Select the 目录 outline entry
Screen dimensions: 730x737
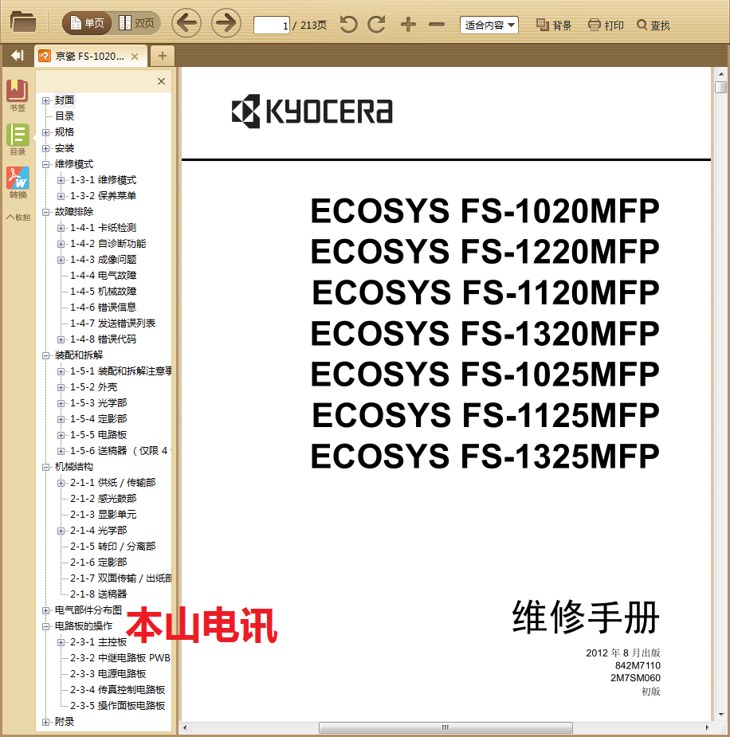pos(65,116)
